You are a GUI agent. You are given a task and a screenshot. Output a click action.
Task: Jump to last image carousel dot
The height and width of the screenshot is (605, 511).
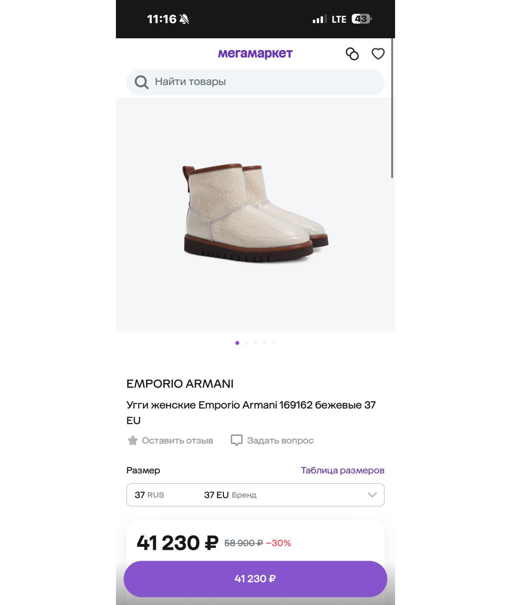[x=273, y=343]
